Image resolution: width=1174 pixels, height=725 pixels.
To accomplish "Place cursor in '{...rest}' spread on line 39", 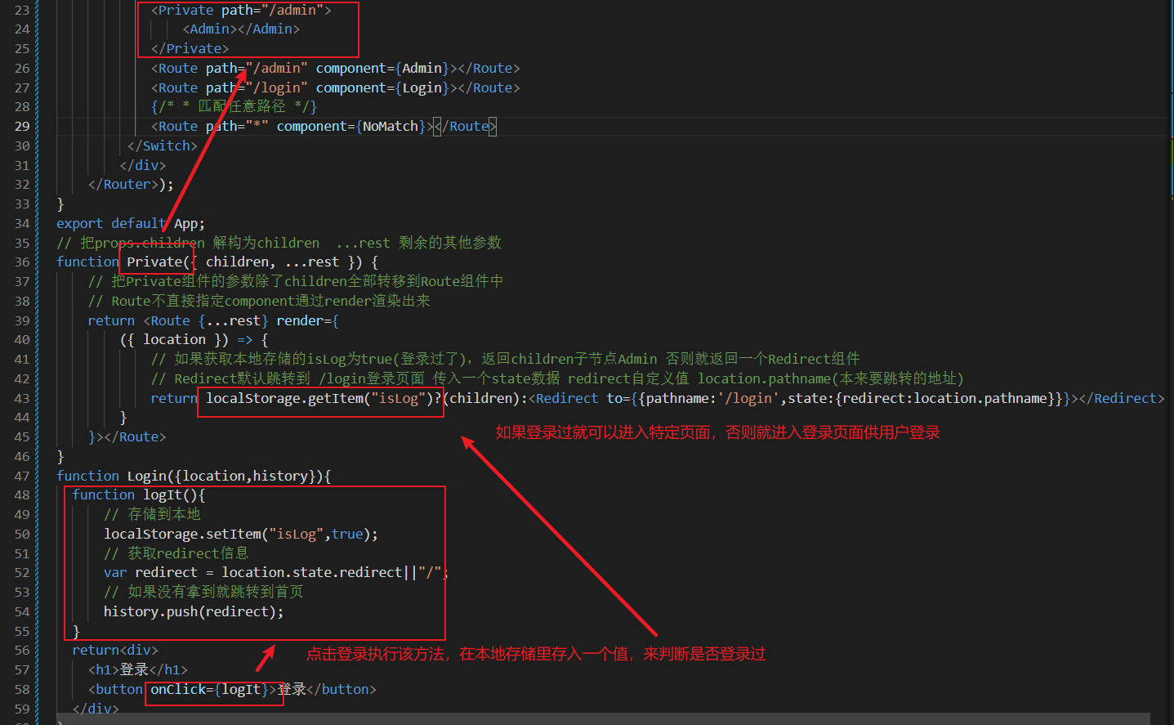I will click(234, 320).
